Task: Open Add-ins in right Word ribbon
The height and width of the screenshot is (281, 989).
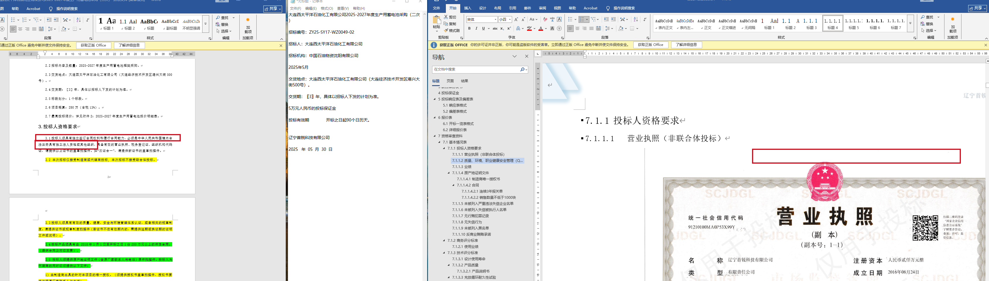Action: 952,25
